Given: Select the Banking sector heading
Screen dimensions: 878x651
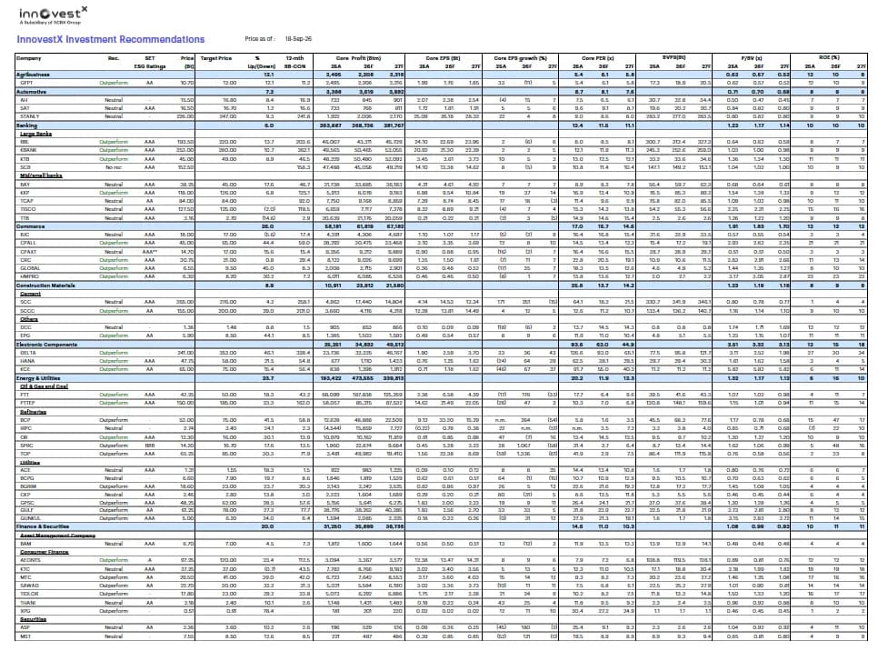Looking at the screenshot, I should click(26, 125).
